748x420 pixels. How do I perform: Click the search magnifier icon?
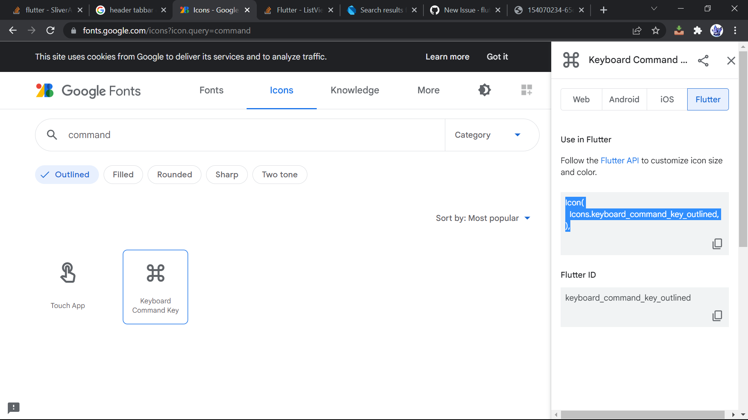point(52,135)
